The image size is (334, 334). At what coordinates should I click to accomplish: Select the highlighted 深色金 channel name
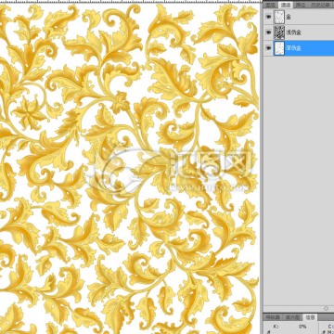pos(293,48)
